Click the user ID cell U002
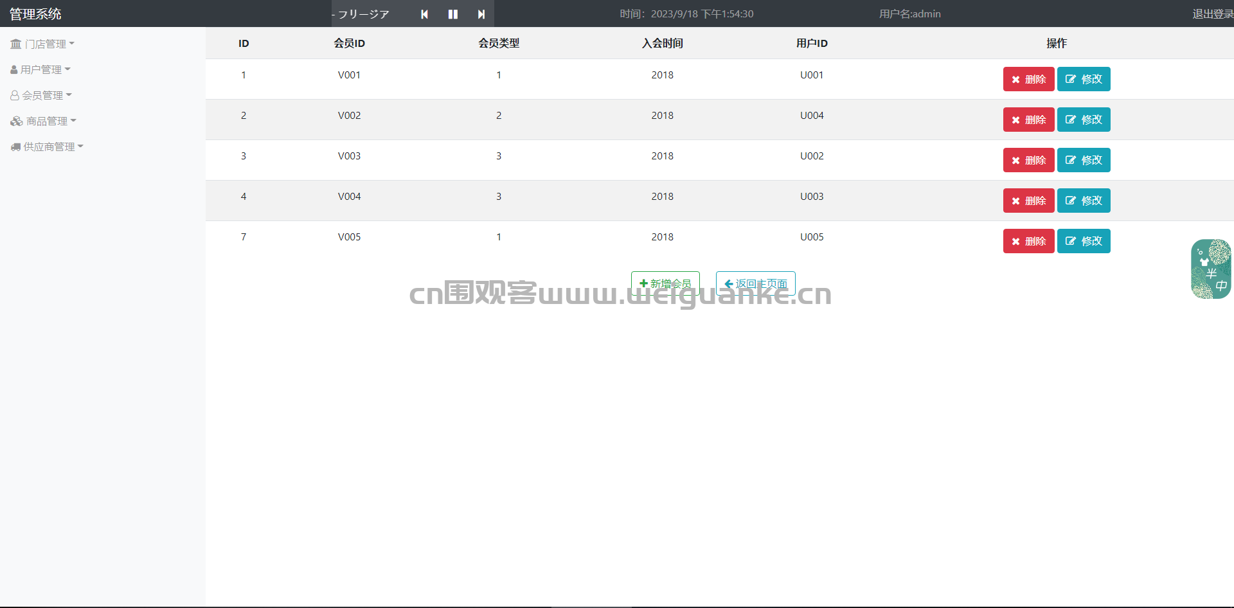Image resolution: width=1234 pixels, height=608 pixels. 812,156
